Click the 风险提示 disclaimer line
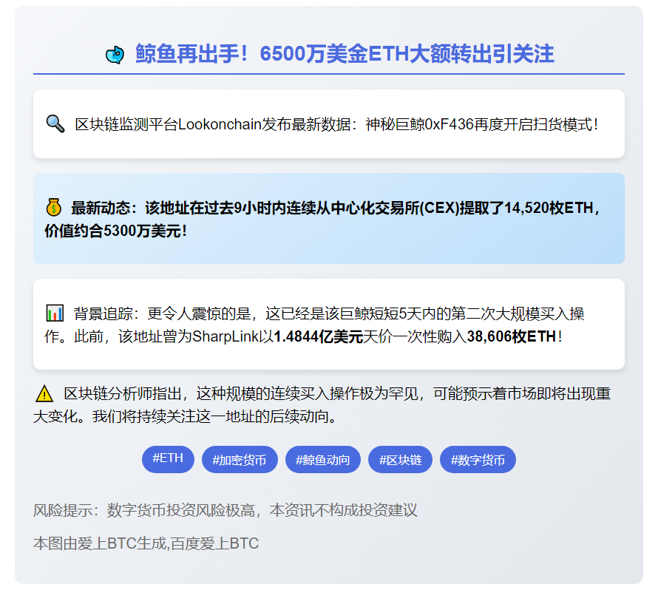 [x=225, y=510]
